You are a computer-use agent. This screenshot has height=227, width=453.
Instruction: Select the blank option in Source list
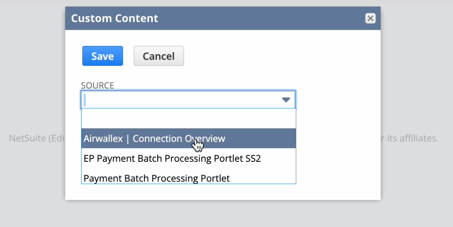[x=188, y=118]
